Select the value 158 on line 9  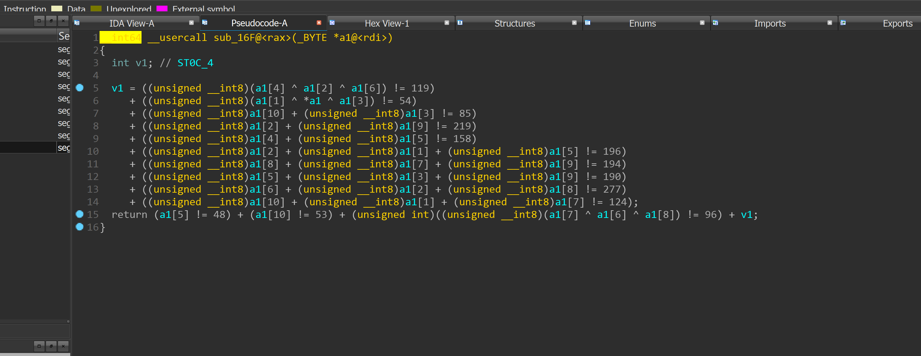(462, 138)
